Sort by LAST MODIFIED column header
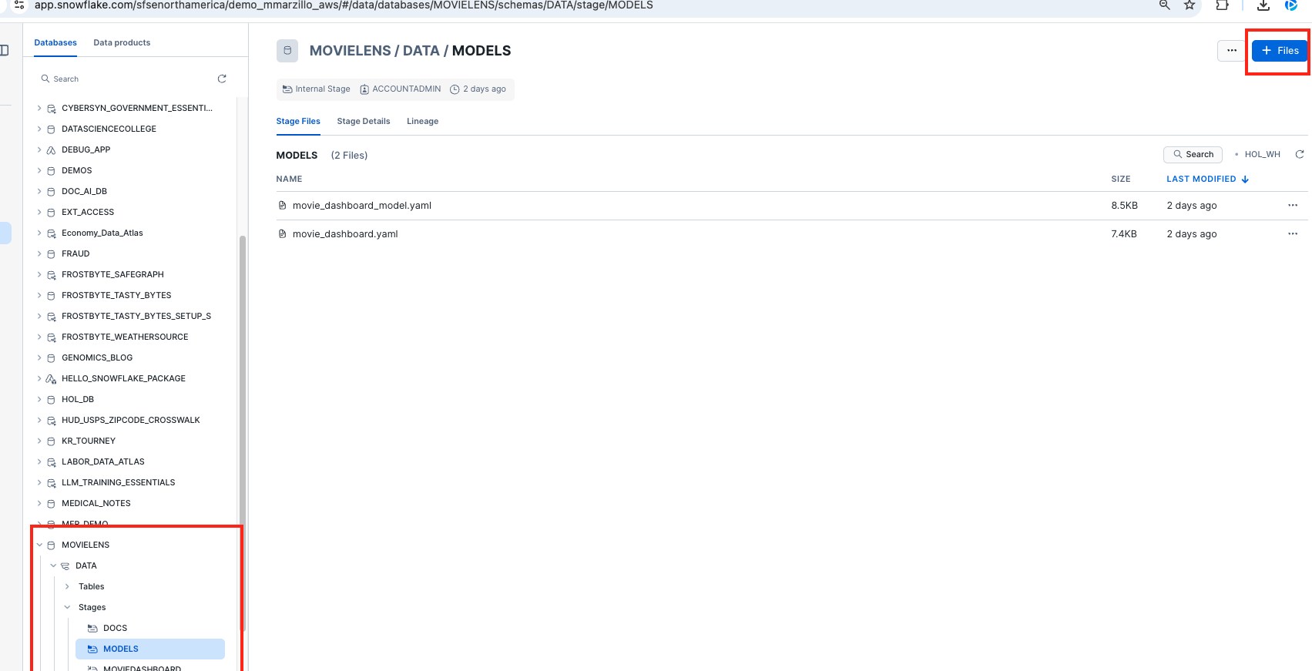Image resolution: width=1312 pixels, height=671 pixels. pos(1201,179)
